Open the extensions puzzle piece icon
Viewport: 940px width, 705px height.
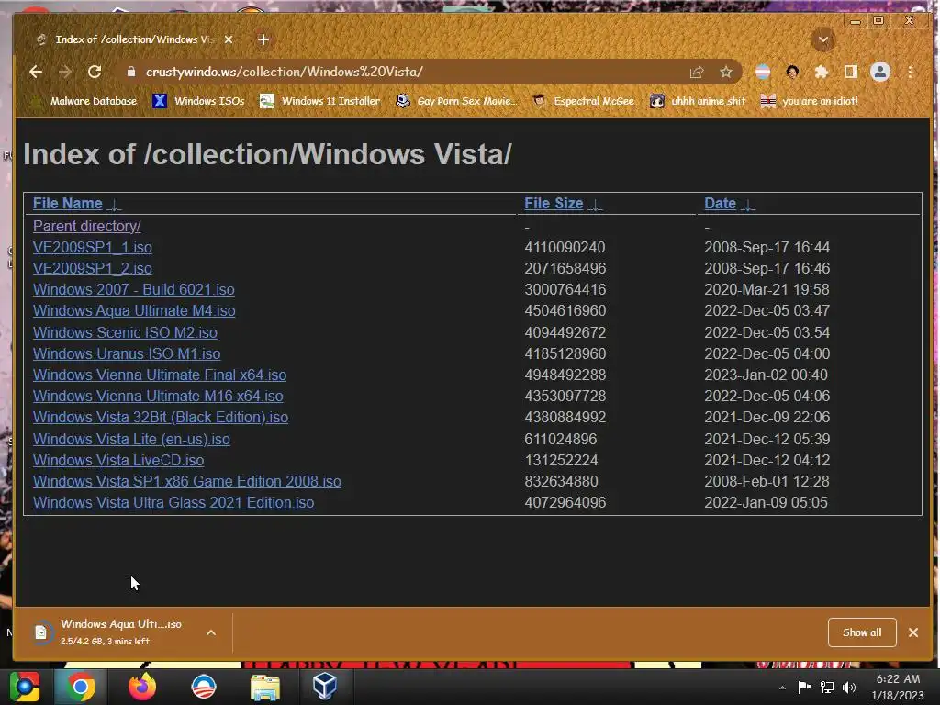pyautogui.click(x=822, y=72)
